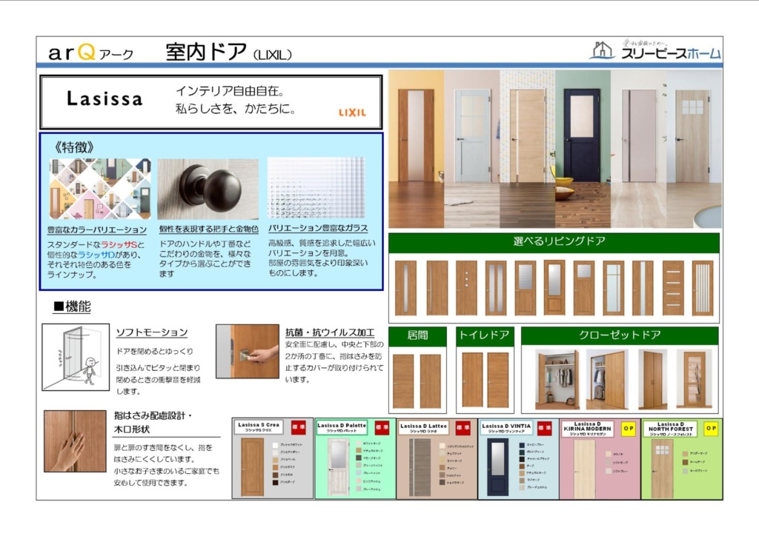Open the open-closet-with-clothes photo
The height and width of the screenshot is (536, 759).
point(557,379)
